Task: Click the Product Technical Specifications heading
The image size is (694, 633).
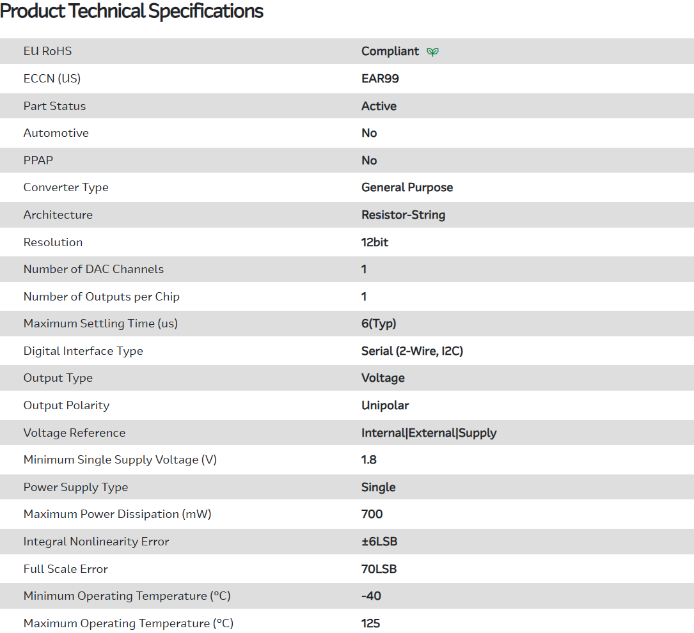Action: [x=132, y=11]
